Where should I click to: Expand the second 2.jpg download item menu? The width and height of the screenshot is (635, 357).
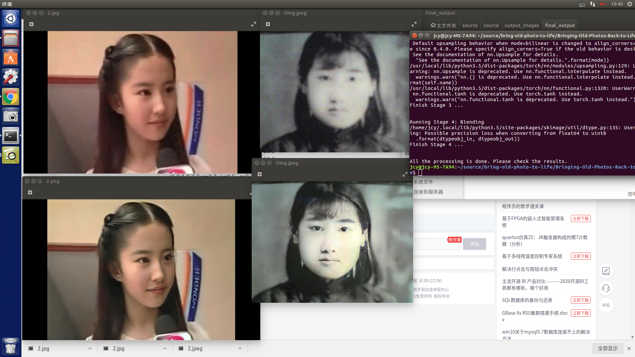coord(165,348)
